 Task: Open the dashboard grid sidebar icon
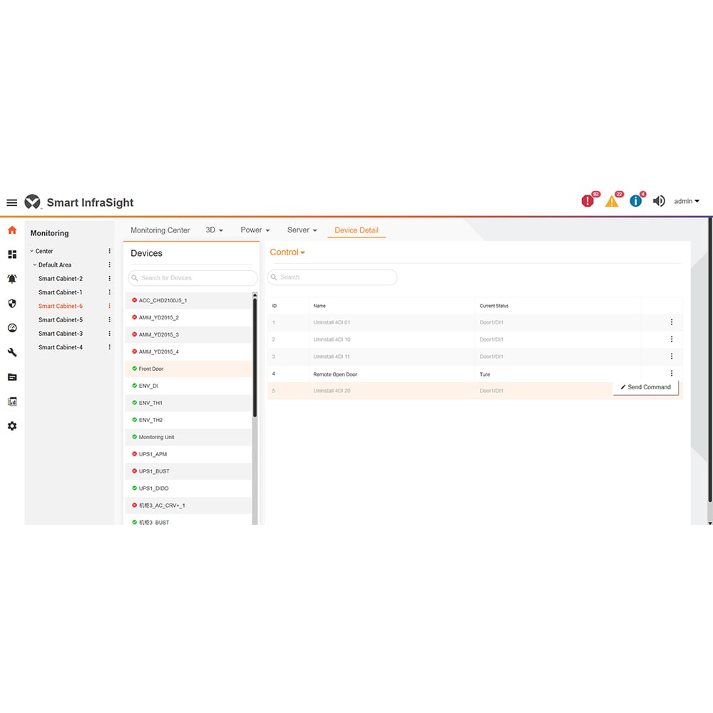pos(12,255)
